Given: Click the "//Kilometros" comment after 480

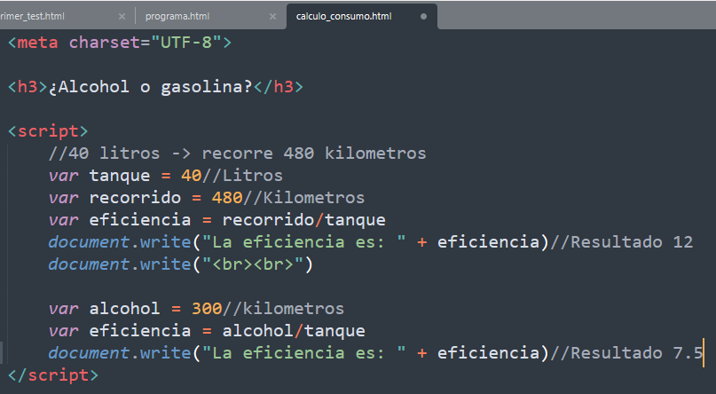Looking at the screenshot, I should coord(303,198).
